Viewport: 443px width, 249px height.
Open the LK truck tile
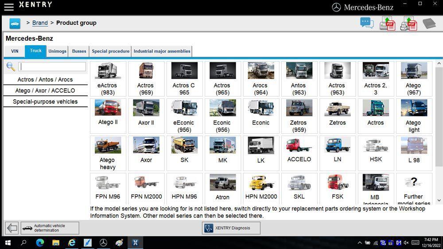coord(261,153)
